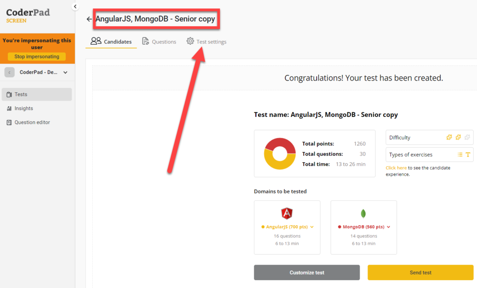Screen dimensions: 477x288
Task: Follow the 'Click here' candidate experience link
Action: coord(396,168)
